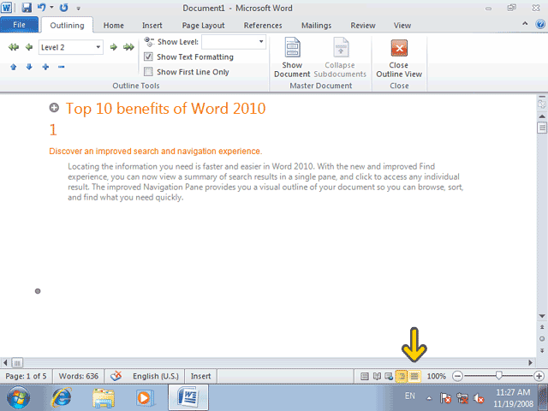Click the Move Up blue arrow
Image resolution: width=548 pixels, height=411 pixels.
click(x=14, y=67)
